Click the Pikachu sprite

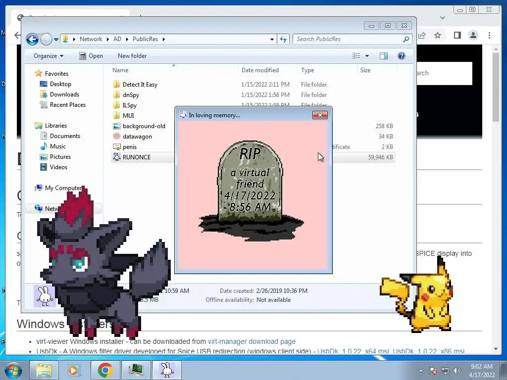(417, 296)
